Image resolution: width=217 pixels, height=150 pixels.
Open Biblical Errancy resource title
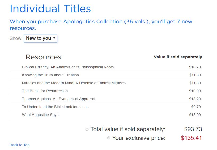(68, 67)
